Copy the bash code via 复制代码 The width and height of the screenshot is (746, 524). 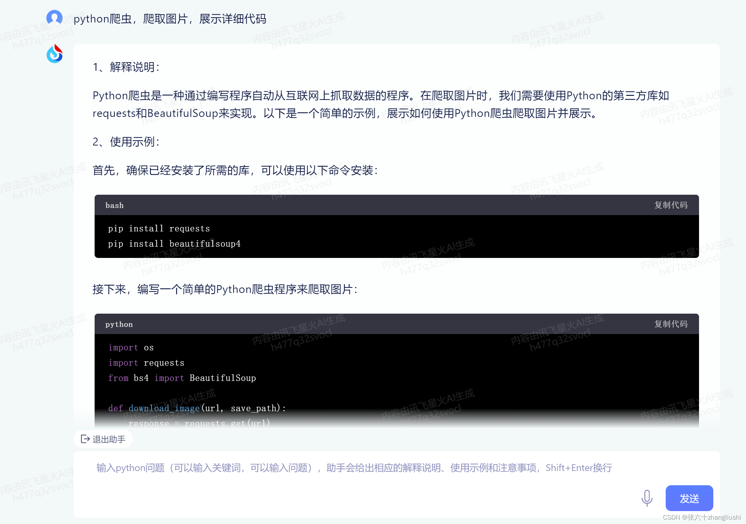tap(670, 205)
